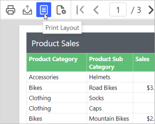Image resolution: width=155 pixels, height=124 pixels.
Task: Select the 'Clothing' cell in Socks row
Action: click(57, 98)
